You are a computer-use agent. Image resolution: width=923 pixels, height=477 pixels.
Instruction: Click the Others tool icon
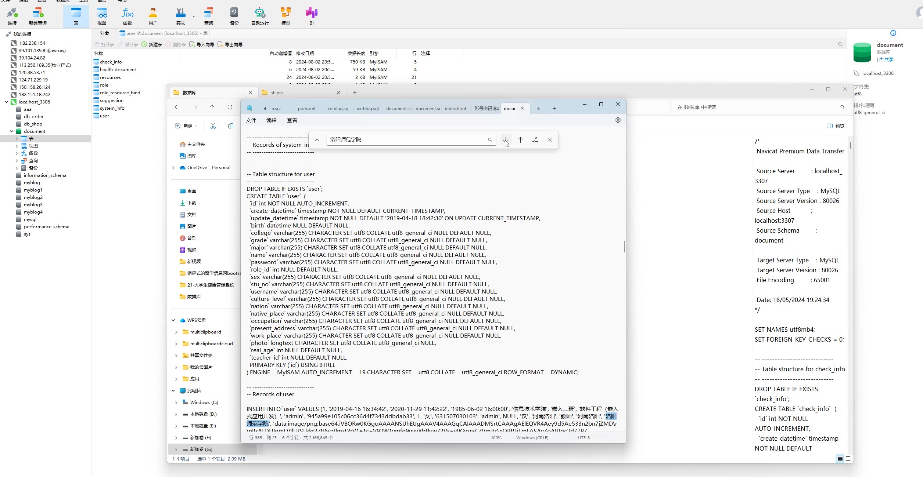180,16
